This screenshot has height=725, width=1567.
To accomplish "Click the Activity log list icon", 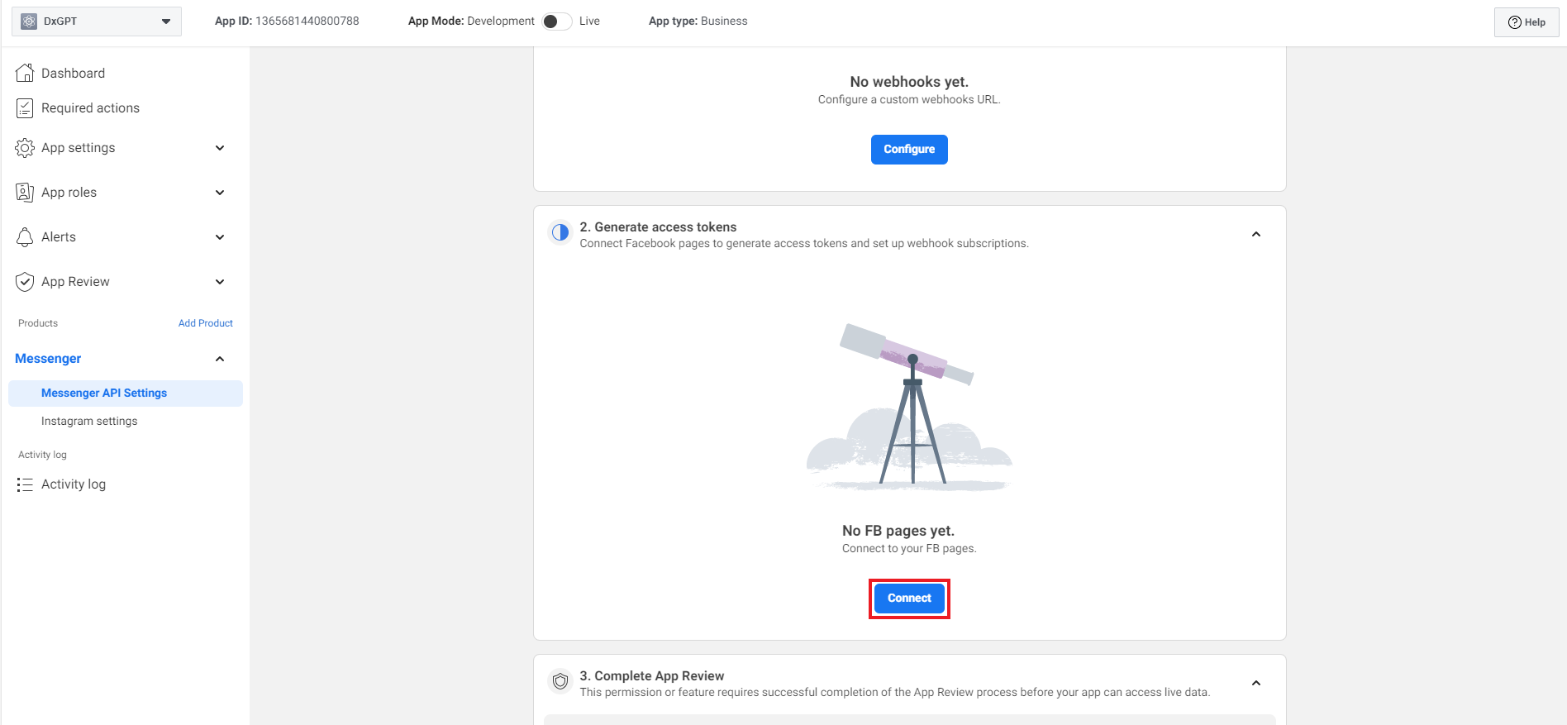I will click(25, 484).
